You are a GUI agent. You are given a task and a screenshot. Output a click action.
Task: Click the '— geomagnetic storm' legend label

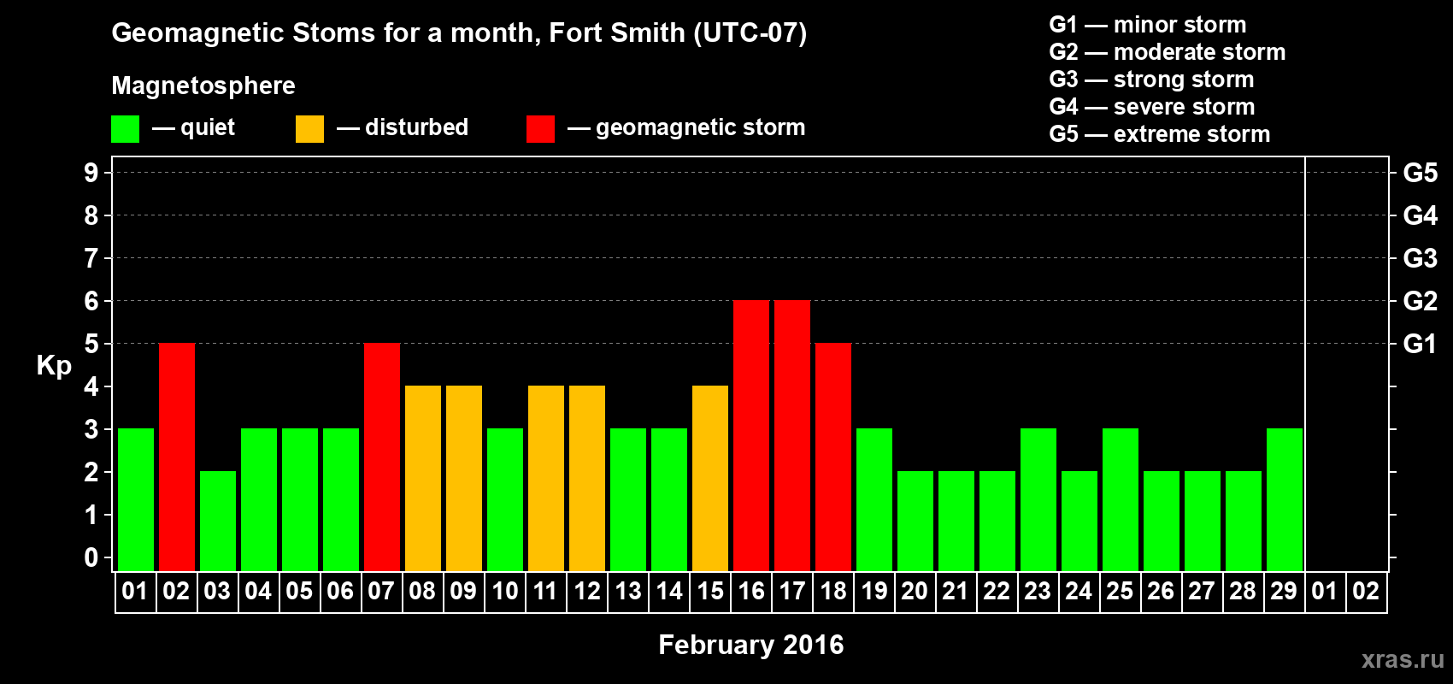coord(686,128)
